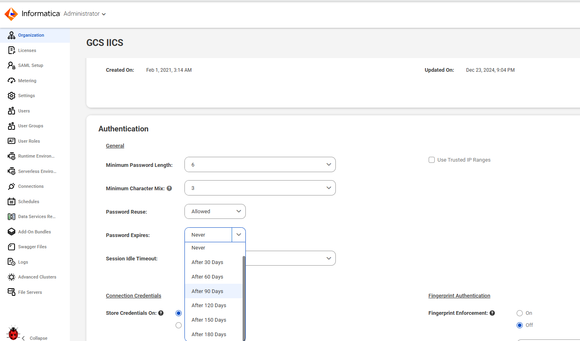Choose After 180 Days option
The width and height of the screenshot is (580, 341).
pyautogui.click(x=214, y=334)
